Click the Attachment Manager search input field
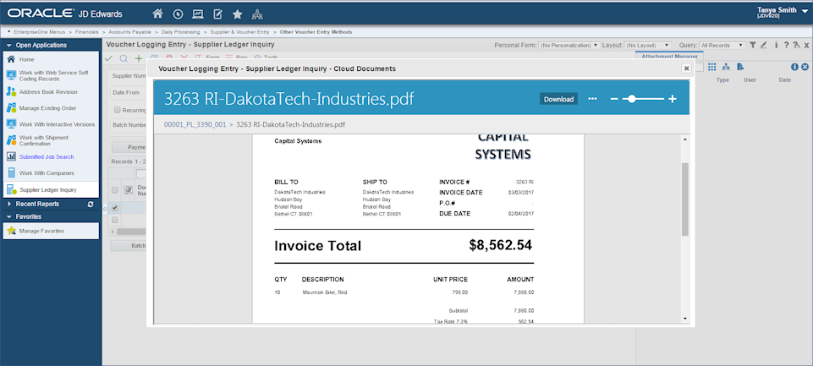Image resolution: width=813 pixels, height=366 pixels. 699,67
